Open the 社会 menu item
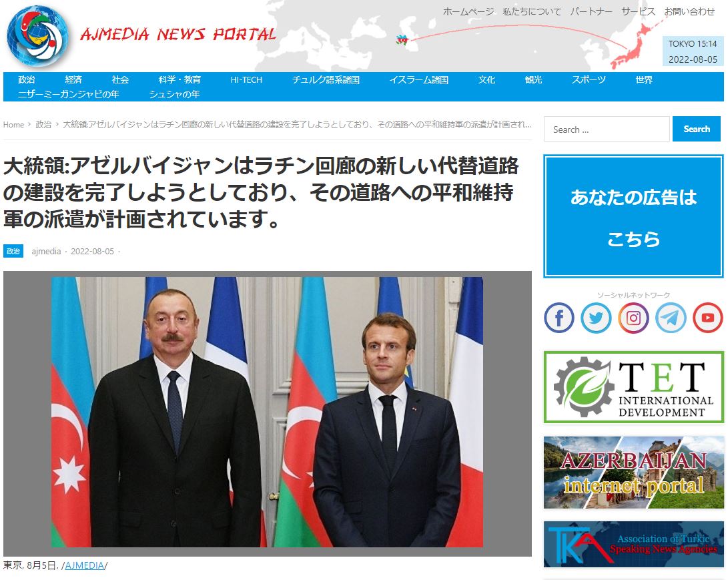This screenshot has width=728, height=580. 120,80
